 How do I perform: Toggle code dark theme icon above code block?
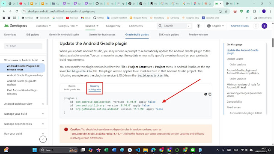[205, 94]
